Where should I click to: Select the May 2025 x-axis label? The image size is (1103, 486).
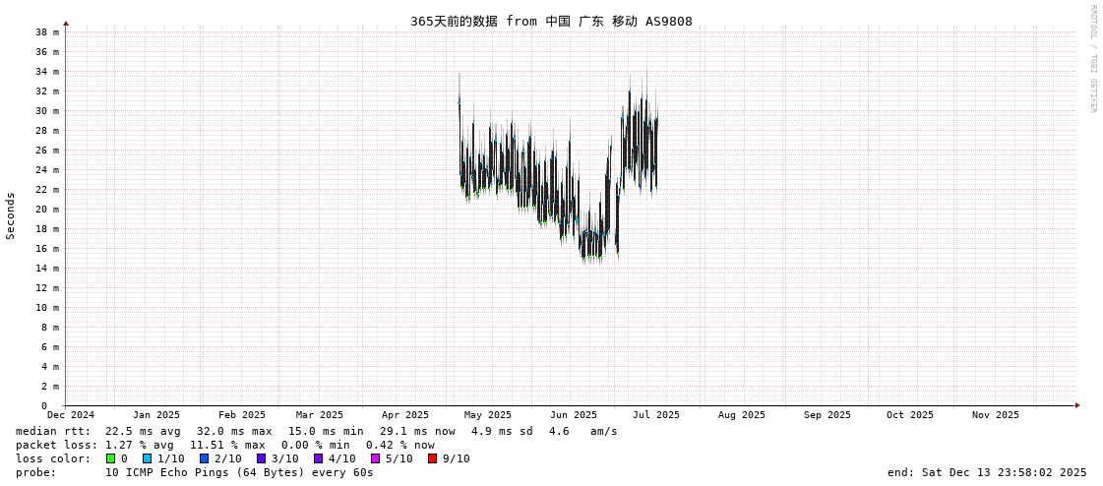488,415
